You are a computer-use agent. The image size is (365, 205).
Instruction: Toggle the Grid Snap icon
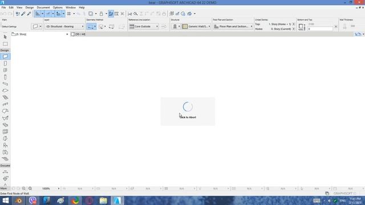point(69,14)
